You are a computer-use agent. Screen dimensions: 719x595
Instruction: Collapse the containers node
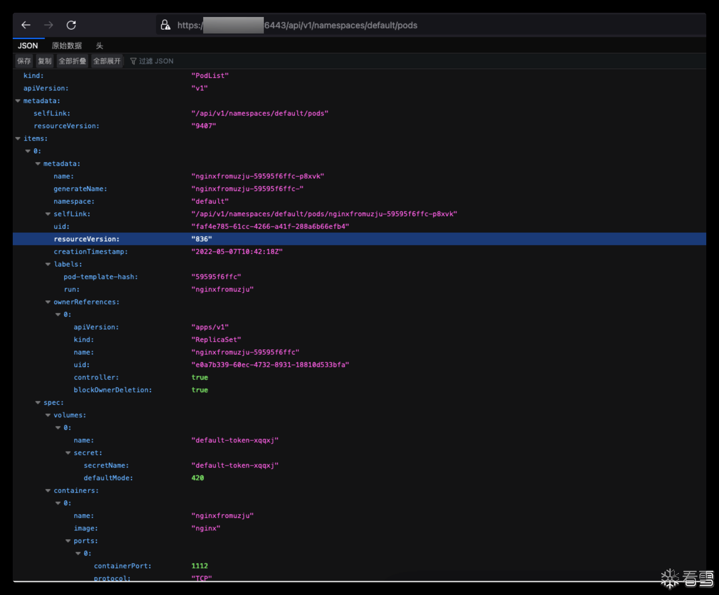point(48,491)
